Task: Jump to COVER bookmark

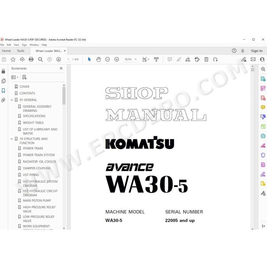Action: coord(24,87)
